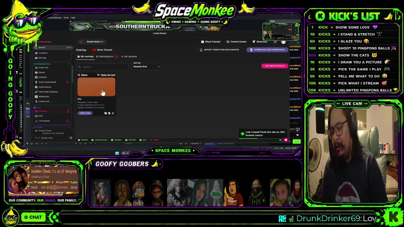Open the user profile avatar
The height and width of the screenshot is (227, 404).
click(x=283, y=42)
